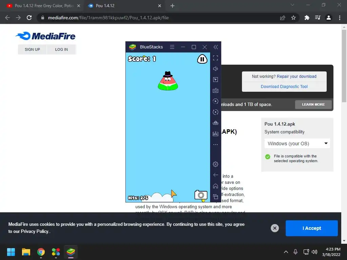Open the Windows (your OS) dropdown
Image resolution: width=347 pixels, height=260 pixels.
297,144
